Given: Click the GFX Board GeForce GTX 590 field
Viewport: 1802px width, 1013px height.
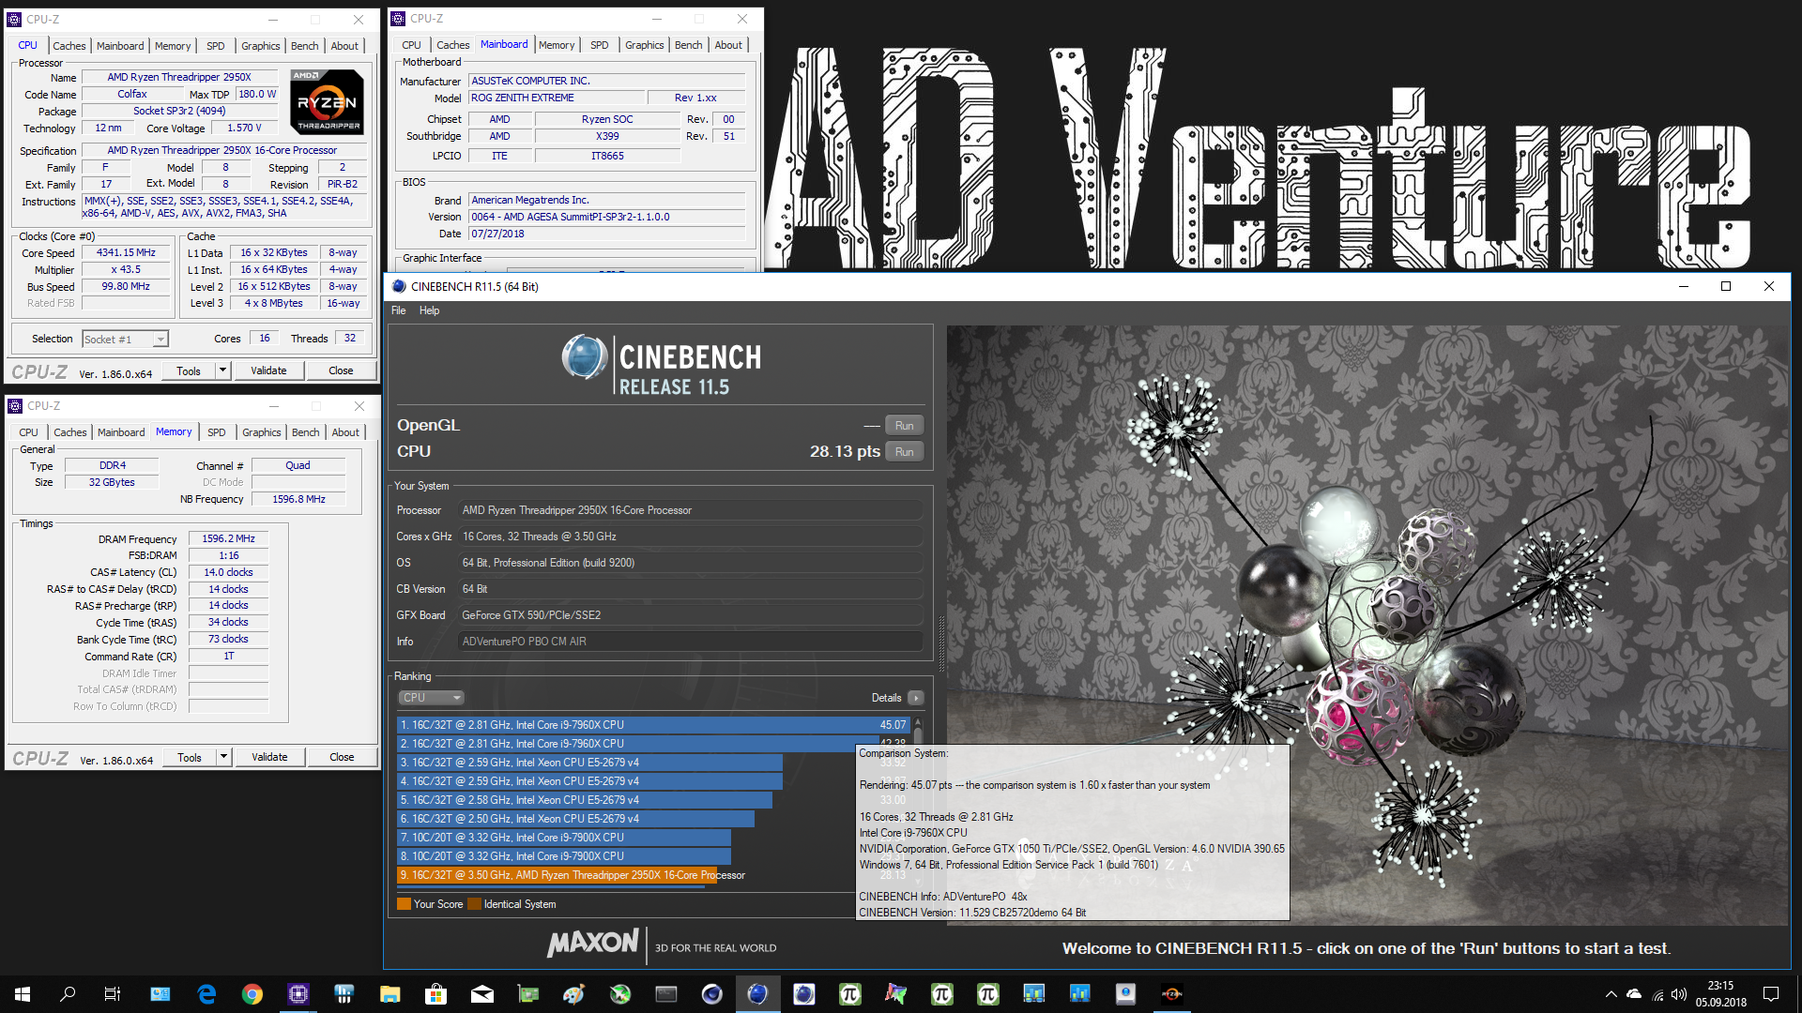Looking at the screenshot, I should pyautogui.click(x=690, y=615).
